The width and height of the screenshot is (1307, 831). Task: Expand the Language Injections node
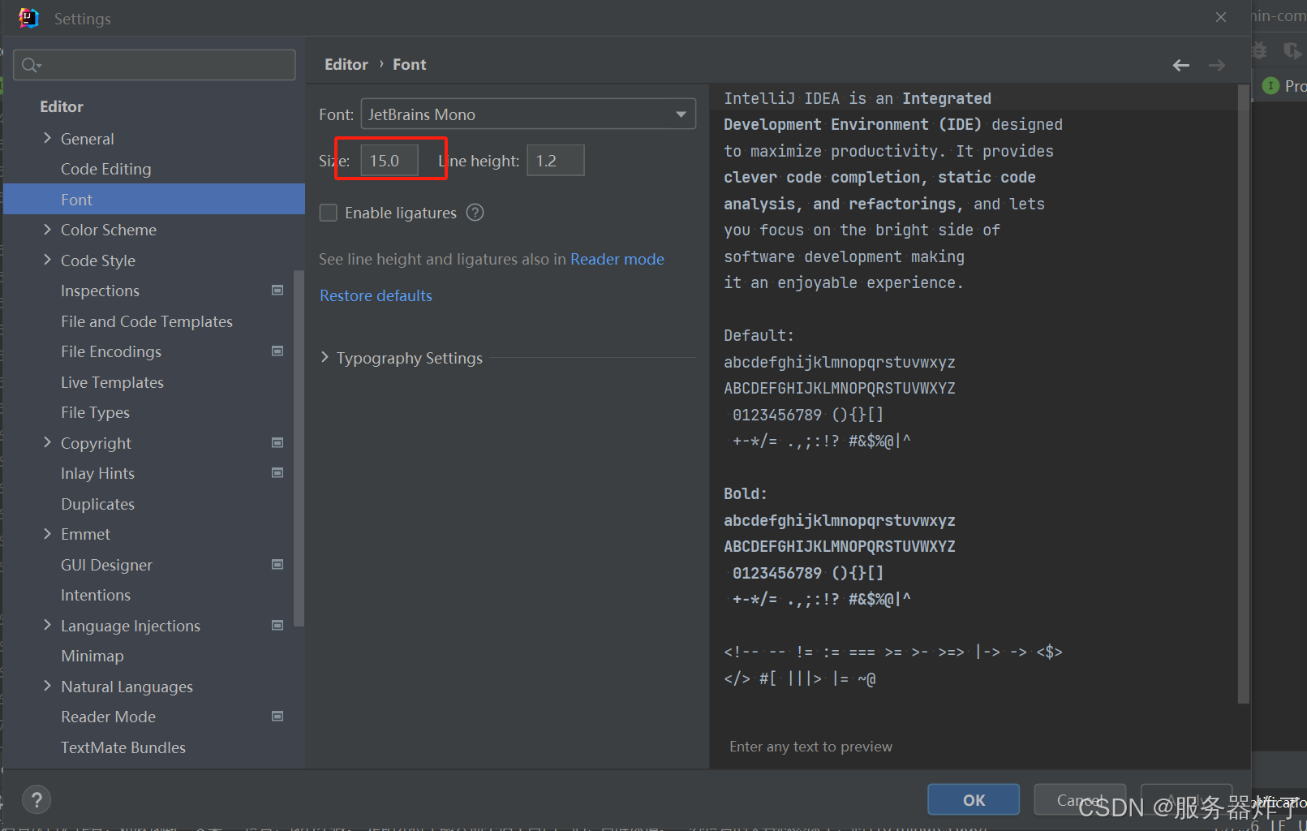pyautogui.click(x=47, y=626)
